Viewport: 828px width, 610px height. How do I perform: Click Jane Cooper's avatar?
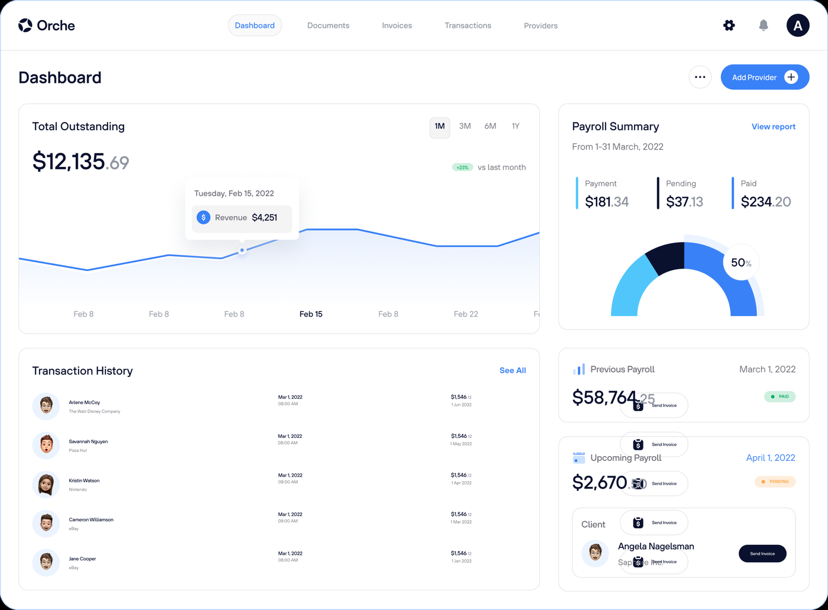coord(46,562)
